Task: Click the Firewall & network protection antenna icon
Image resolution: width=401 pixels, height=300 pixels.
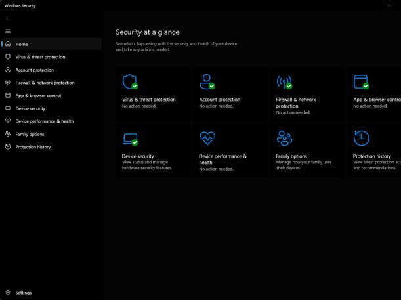Action: pyautogui.click(x=284, y=81)
